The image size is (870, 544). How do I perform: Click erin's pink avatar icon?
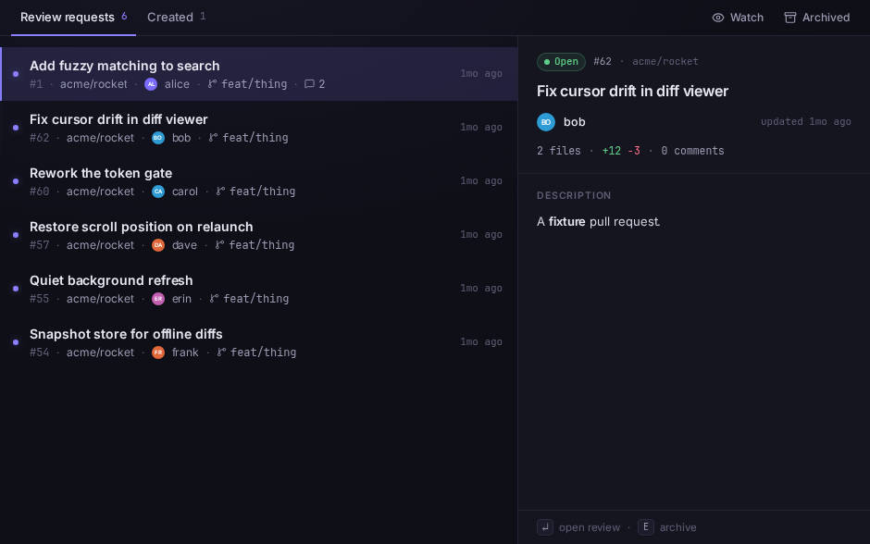[158, 299]
